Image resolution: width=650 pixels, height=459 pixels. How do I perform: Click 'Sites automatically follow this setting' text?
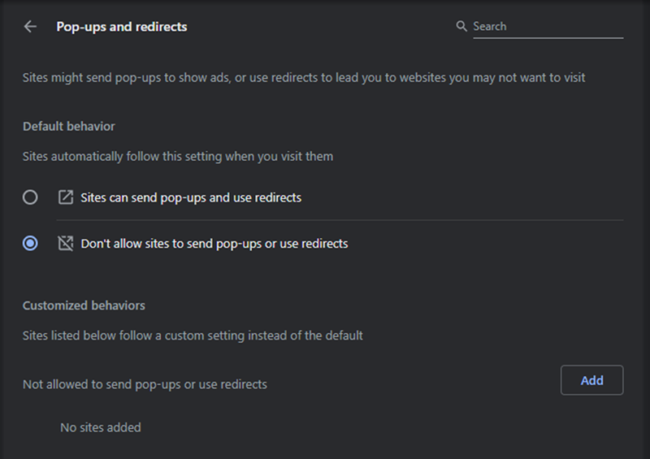tap(178, 157)
